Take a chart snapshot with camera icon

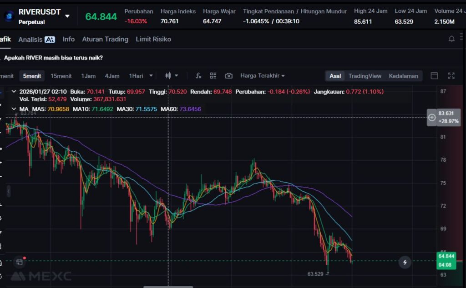point(228,76)
